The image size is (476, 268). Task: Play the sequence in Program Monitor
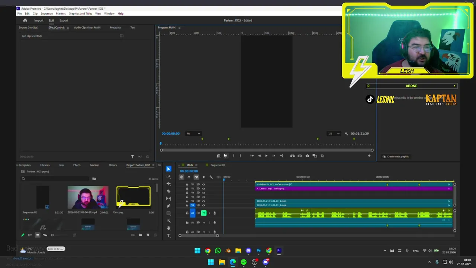(x=266, y=156)
